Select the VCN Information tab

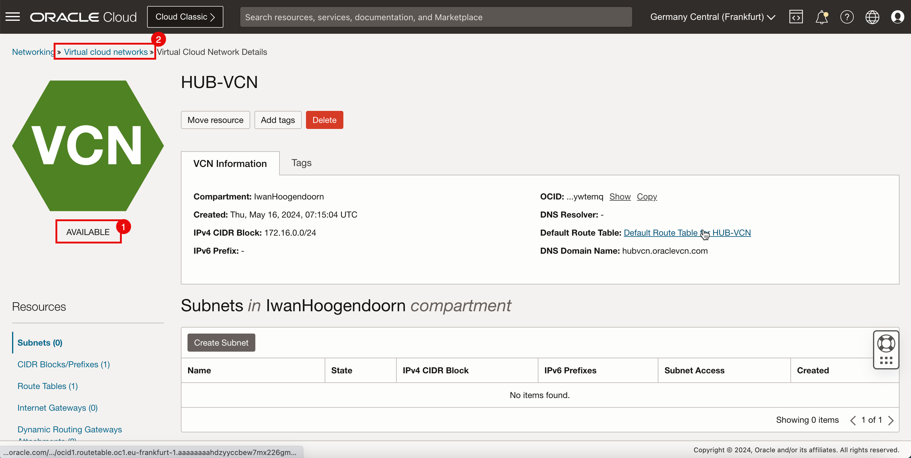(230, 164)
